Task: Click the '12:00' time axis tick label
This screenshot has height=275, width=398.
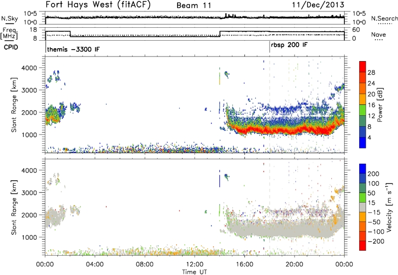Action: coord(195,264)
